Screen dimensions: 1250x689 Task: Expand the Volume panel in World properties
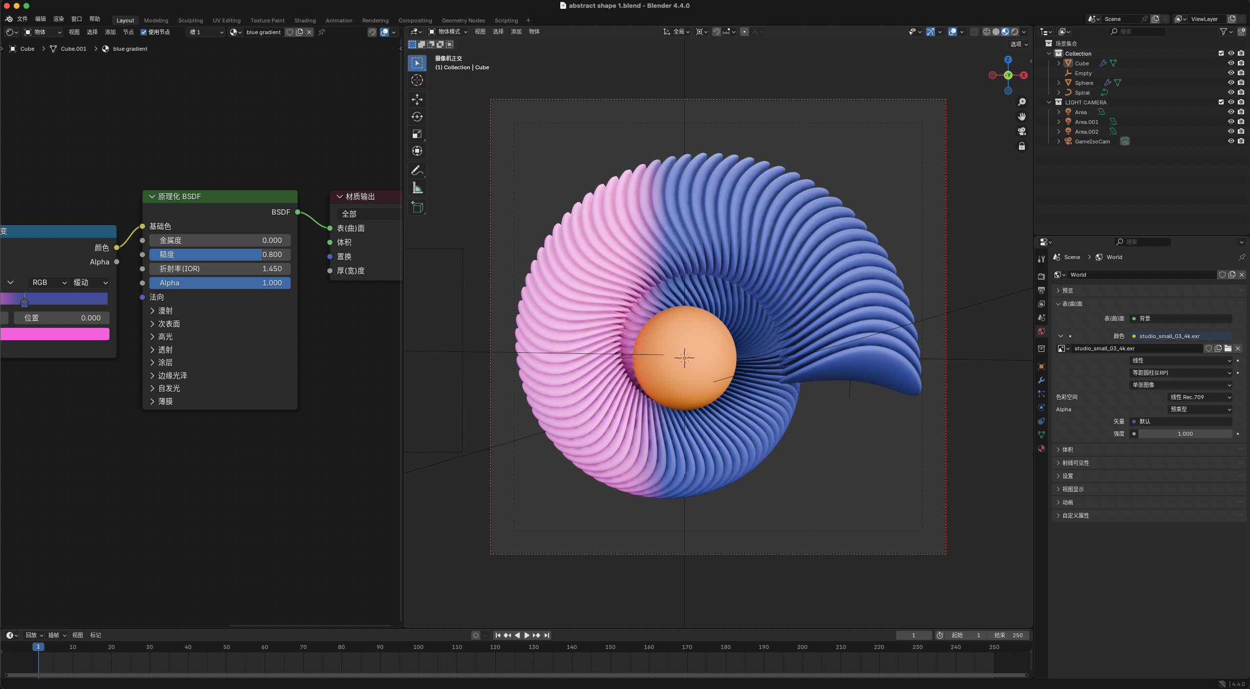[x=1067, y=449]
